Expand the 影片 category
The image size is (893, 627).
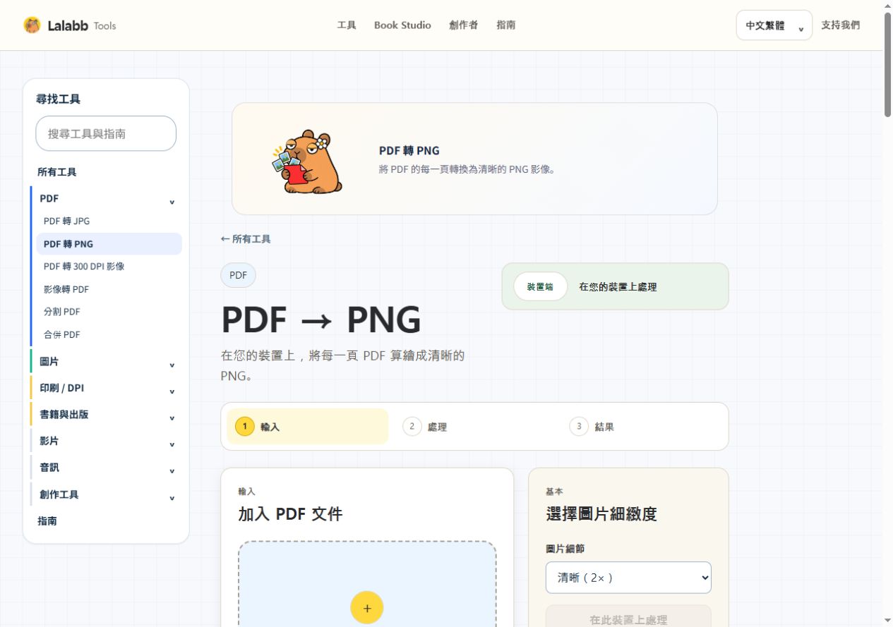(x=106, y=442)
